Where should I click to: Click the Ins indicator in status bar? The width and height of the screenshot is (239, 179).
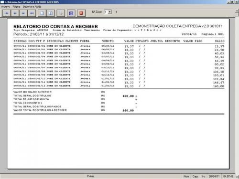coord(204,176)
